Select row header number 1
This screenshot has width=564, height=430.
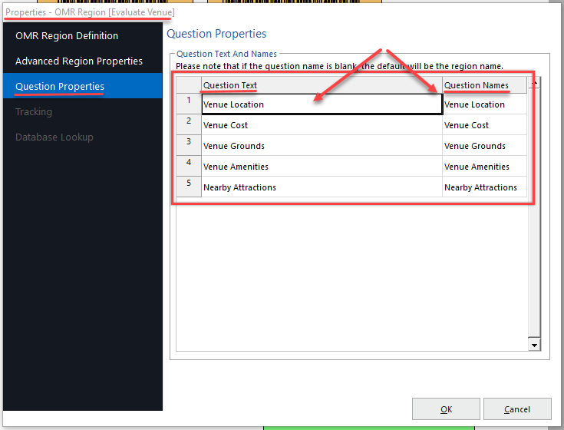(189, 104)
